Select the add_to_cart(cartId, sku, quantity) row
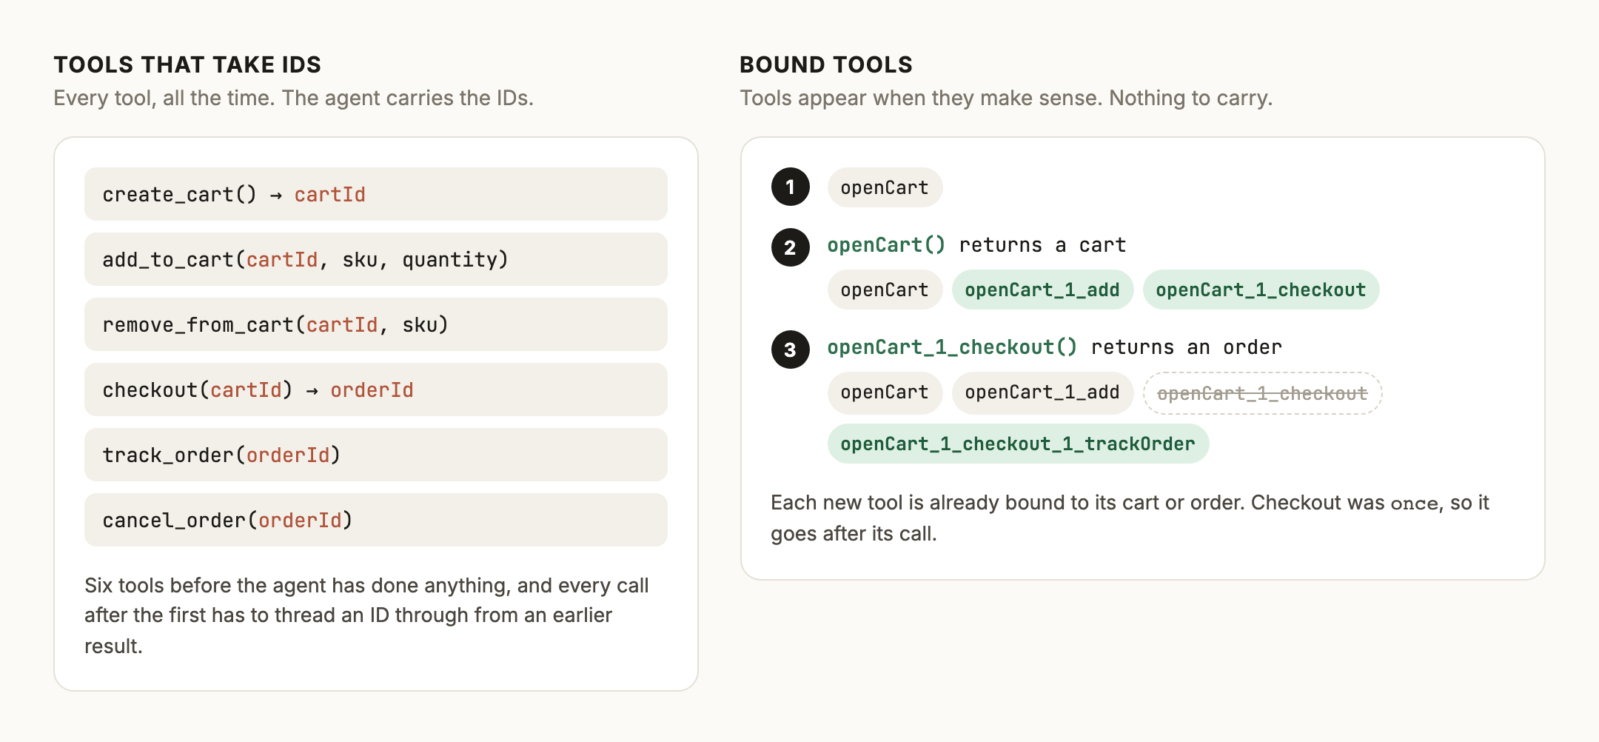Viewport: 1599px width, 742px height. tap(376, 259)
